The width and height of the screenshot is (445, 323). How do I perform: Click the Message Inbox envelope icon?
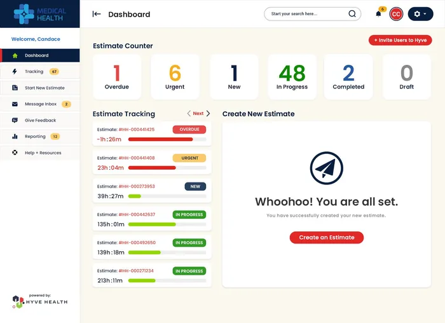(x=15, y=104)
